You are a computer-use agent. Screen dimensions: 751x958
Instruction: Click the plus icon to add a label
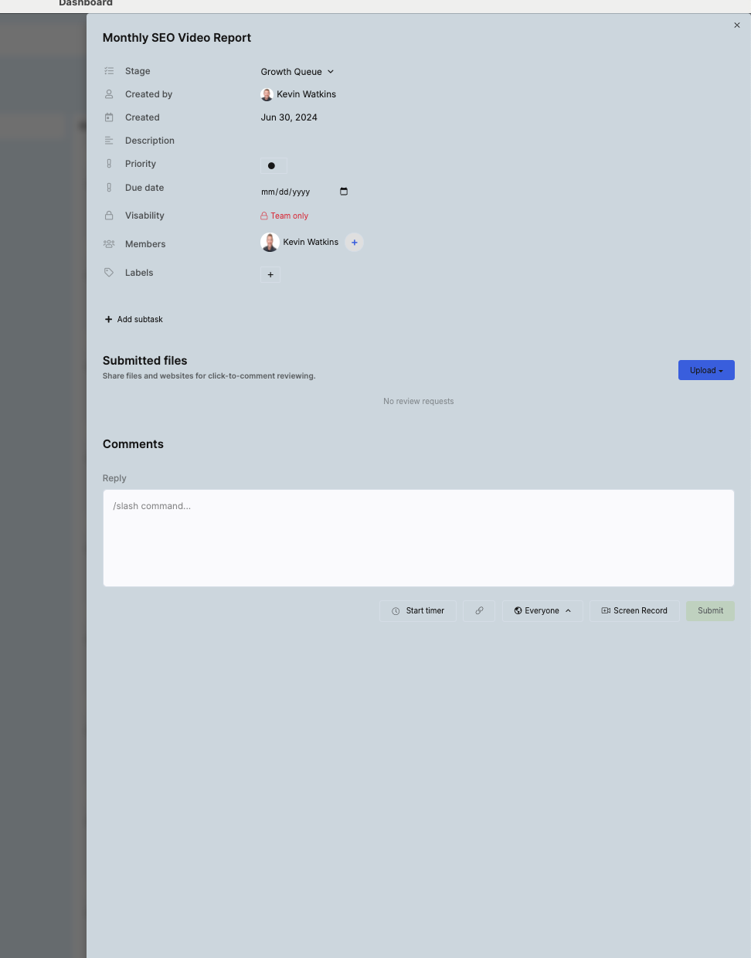click(270, 274)
